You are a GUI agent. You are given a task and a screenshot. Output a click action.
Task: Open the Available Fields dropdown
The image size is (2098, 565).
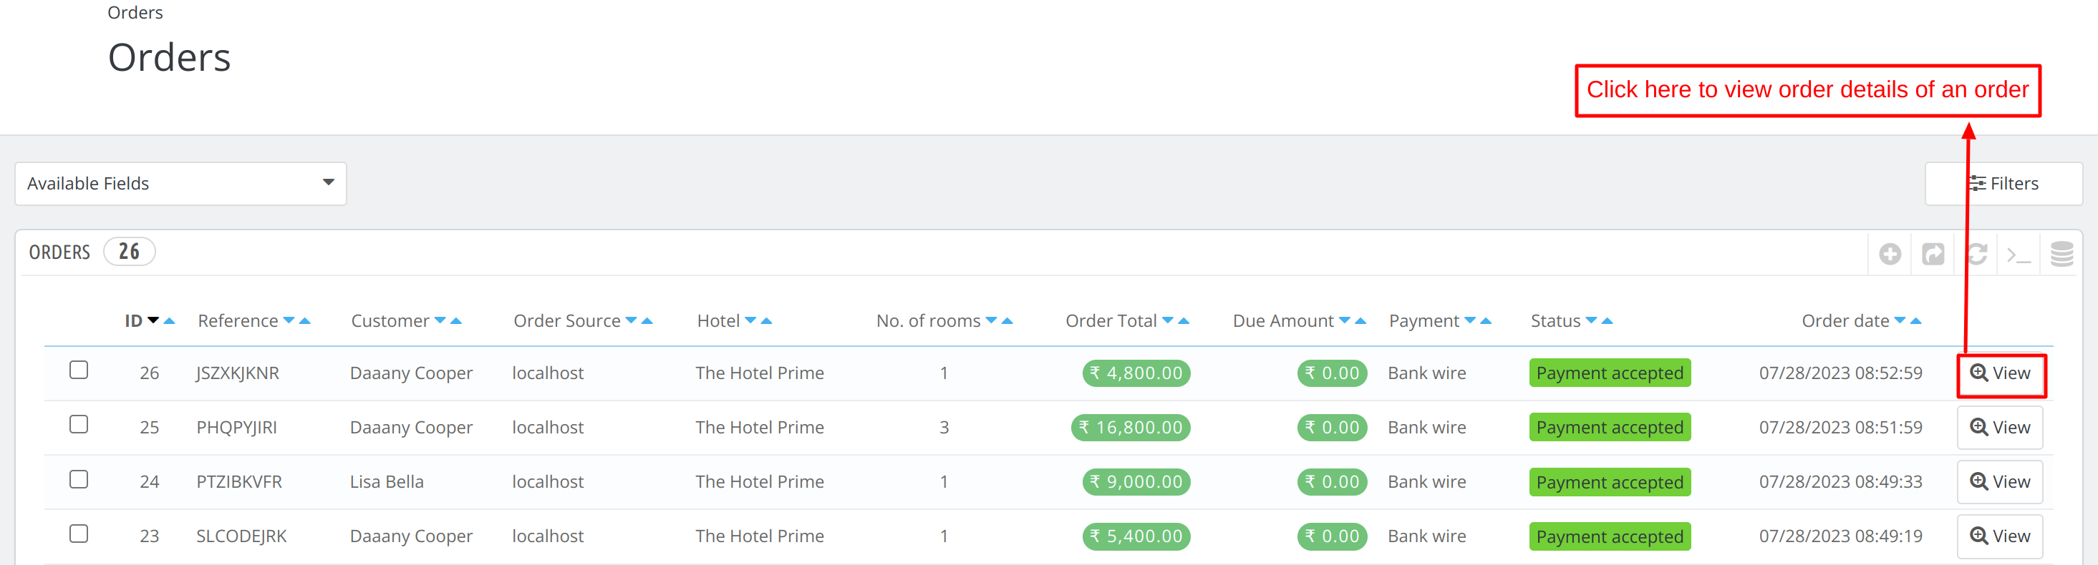pyautogui.click(x=181, y=184)
